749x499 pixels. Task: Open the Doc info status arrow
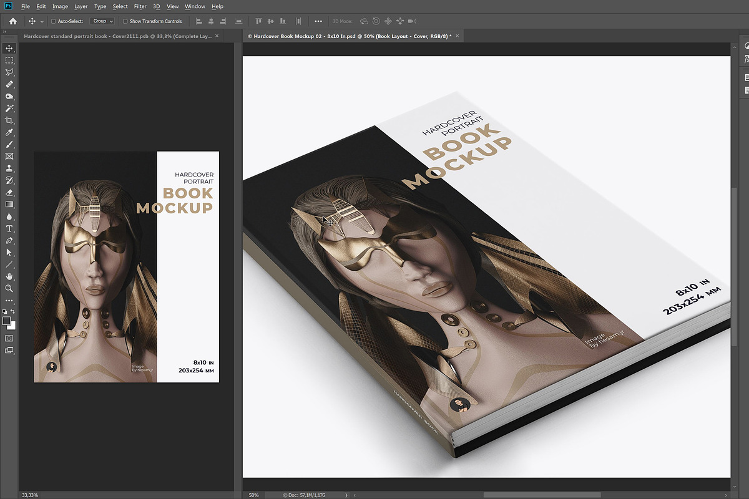pyautogui.click(x=347, y=495)
